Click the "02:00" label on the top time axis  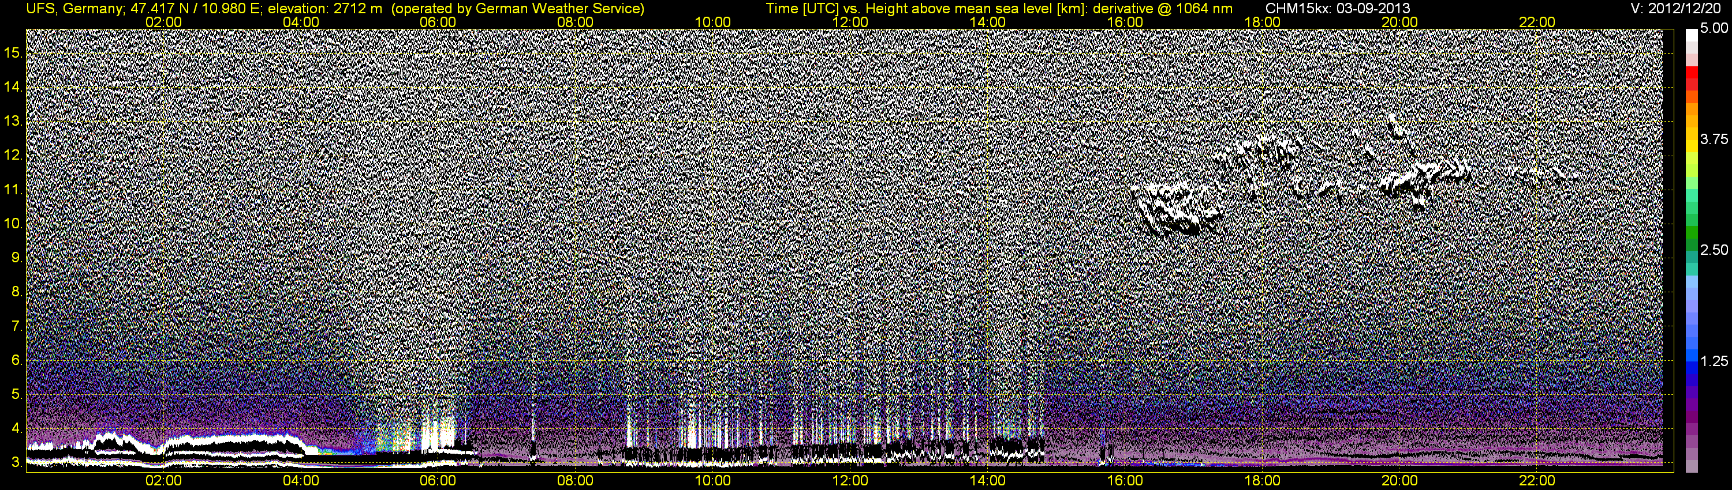163,22
